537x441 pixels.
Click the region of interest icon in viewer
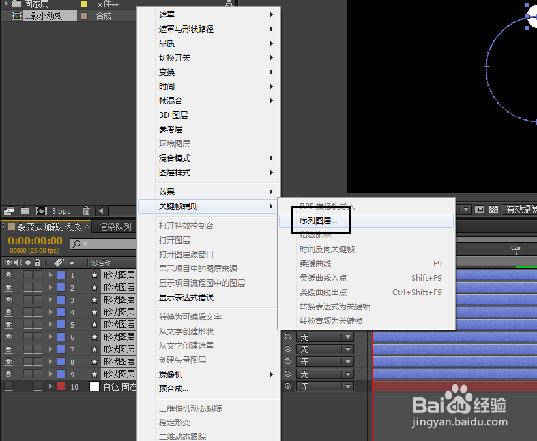480,209
